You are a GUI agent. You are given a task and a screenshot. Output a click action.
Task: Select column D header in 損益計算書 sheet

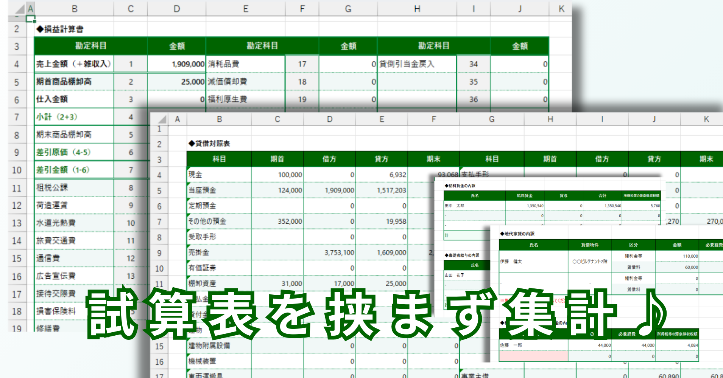pos(176,9)
